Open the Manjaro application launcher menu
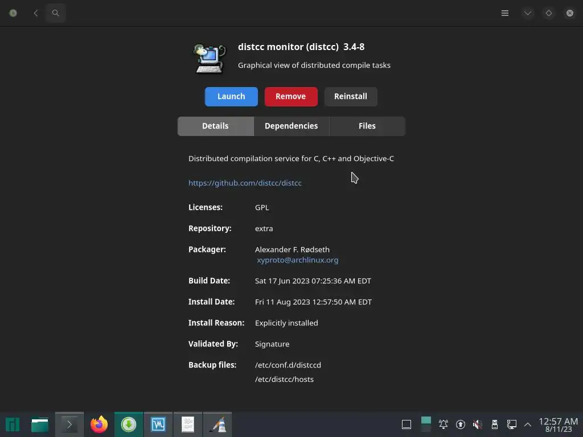Screen dimensions: 583x437 (13, 424)
